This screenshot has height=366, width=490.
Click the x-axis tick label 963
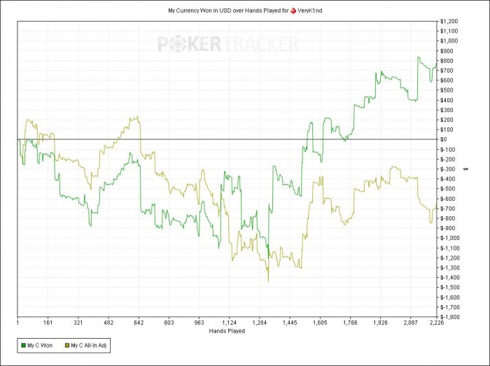tap(199, 323)
